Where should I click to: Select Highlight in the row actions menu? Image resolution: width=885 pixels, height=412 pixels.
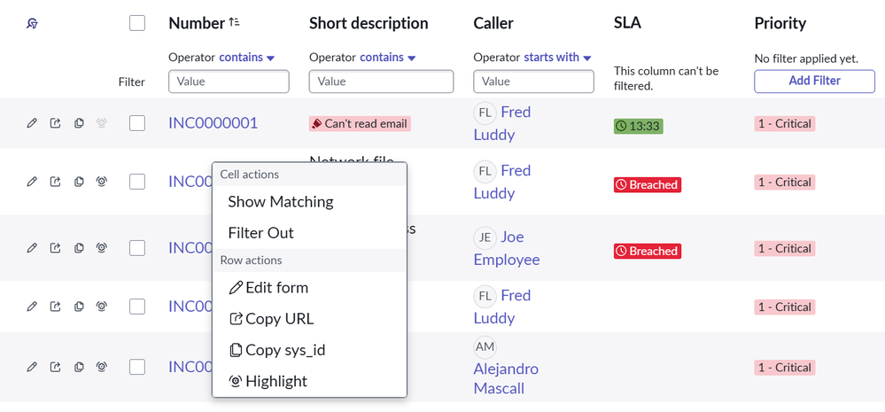pos(309,381)
